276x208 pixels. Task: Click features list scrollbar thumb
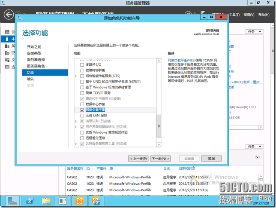[159, 126]
